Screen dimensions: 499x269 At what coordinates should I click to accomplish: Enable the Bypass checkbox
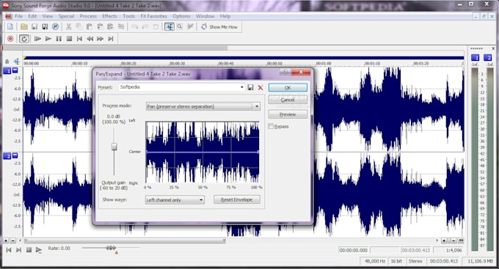click(271, 127)
